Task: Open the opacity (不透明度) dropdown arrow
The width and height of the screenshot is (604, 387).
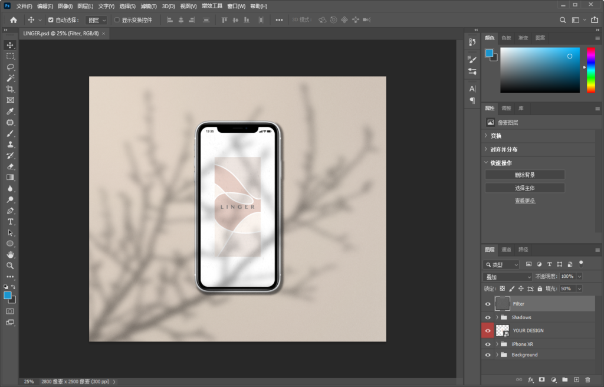Action: point(579,276)
